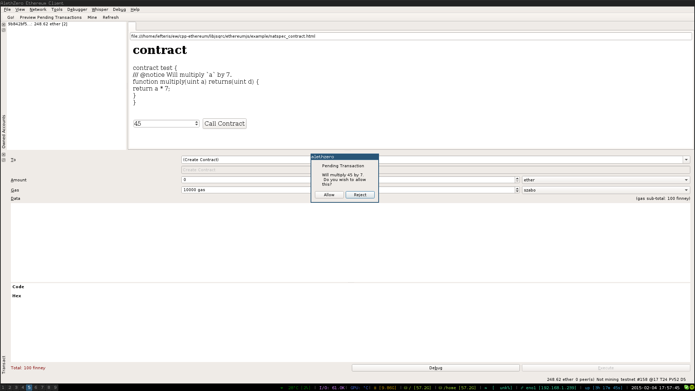Increment the 45 value with up arrow
Viewport: 695px width, 391px height.
(x=197, y=122)
